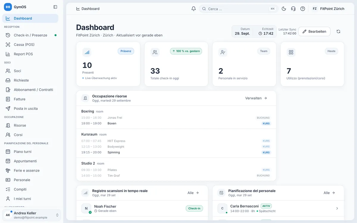Click Noah Fischer's avatar N
This screenshot has width=357, height=223.
[86, 208]
